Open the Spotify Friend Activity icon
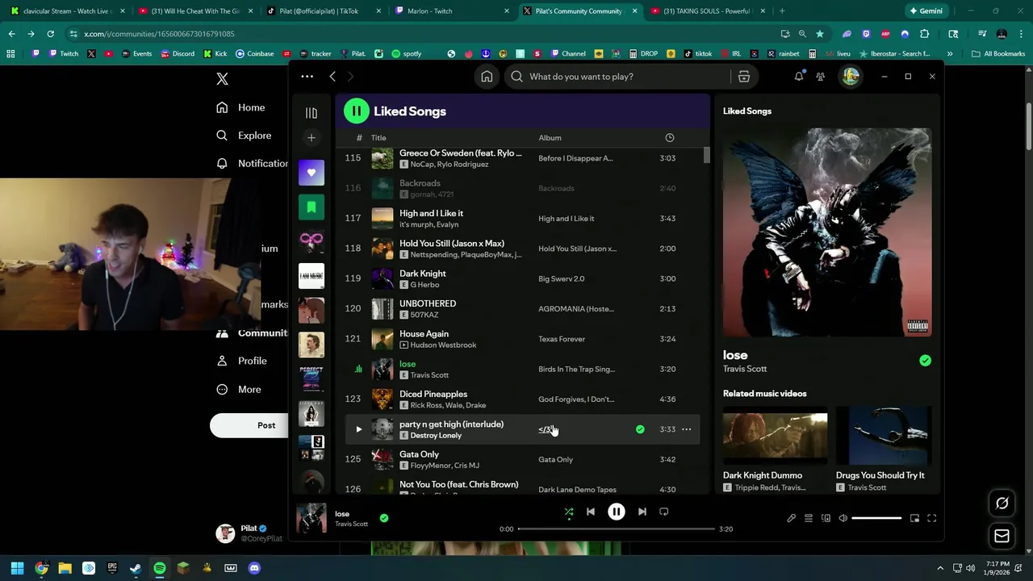 [x=820, y=77]
